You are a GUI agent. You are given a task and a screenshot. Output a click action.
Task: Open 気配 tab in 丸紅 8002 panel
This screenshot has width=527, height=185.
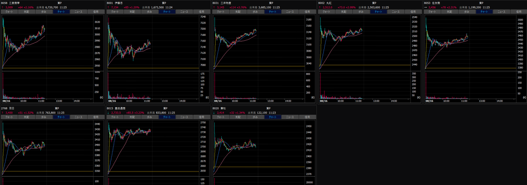[344, 12]
